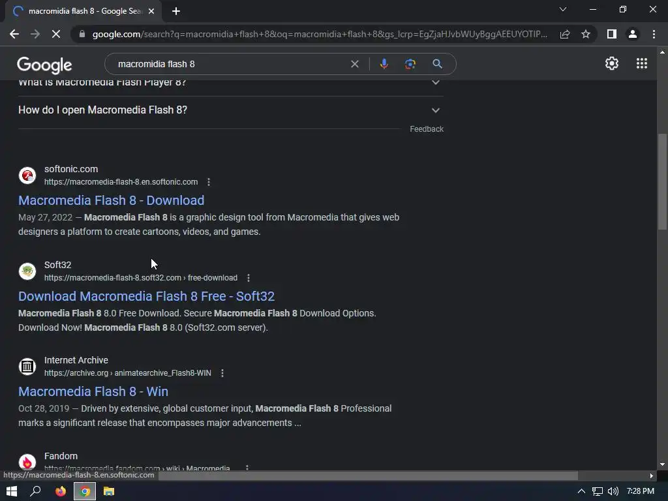
Task: Select the Chrome taskbar button
Action: [85, 491]
